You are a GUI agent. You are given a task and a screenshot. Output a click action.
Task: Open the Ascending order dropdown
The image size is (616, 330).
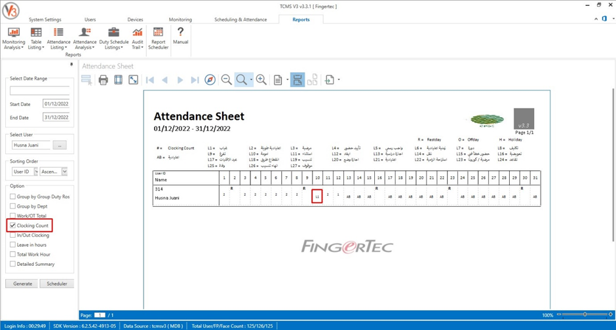click(x=64, y=172)
